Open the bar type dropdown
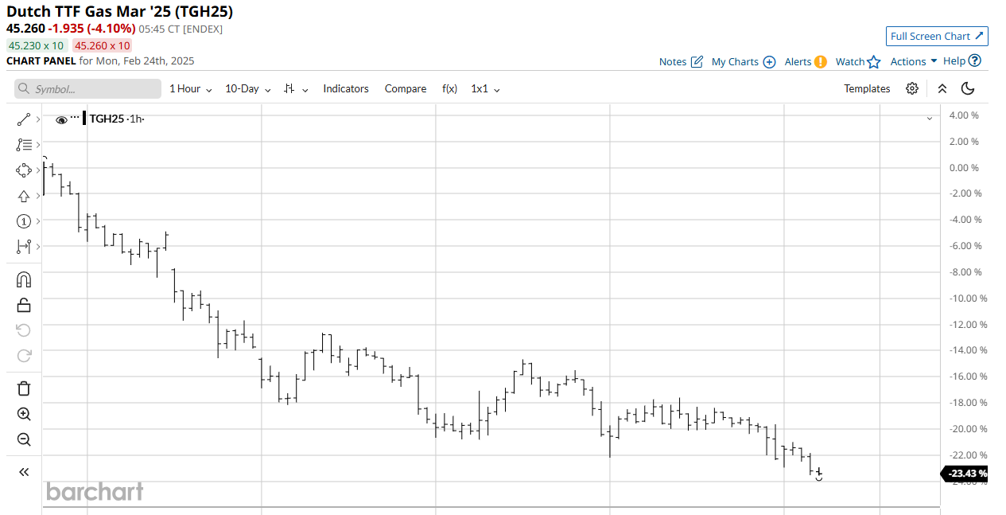This screenshot has width=1006, height=515. pyautogui.click(x=296, y=88)
